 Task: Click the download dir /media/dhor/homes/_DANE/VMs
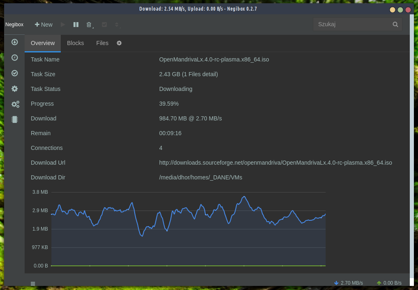[x=201, y=177]
